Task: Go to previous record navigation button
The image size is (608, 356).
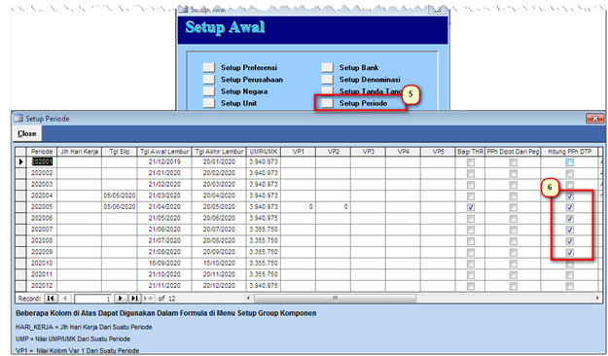Action: [65, 299]
